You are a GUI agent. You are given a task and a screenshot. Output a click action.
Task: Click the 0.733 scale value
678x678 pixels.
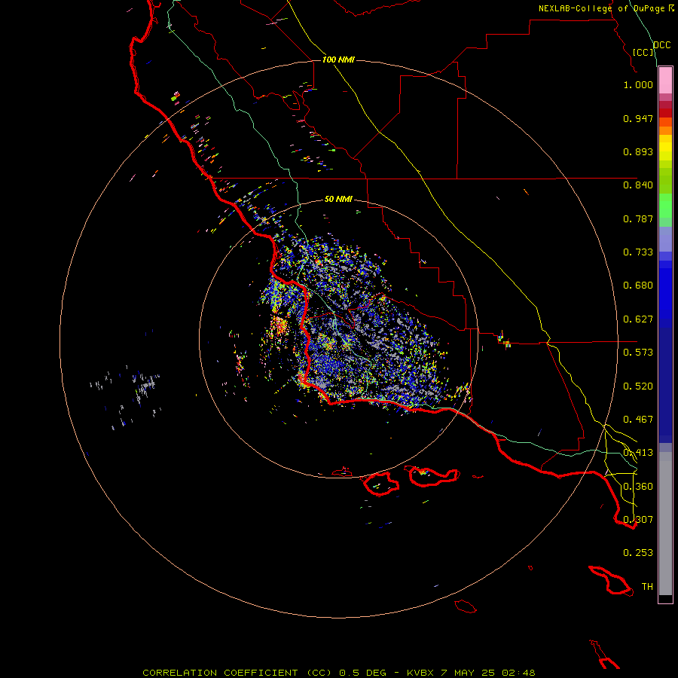[x=638, y=252]
